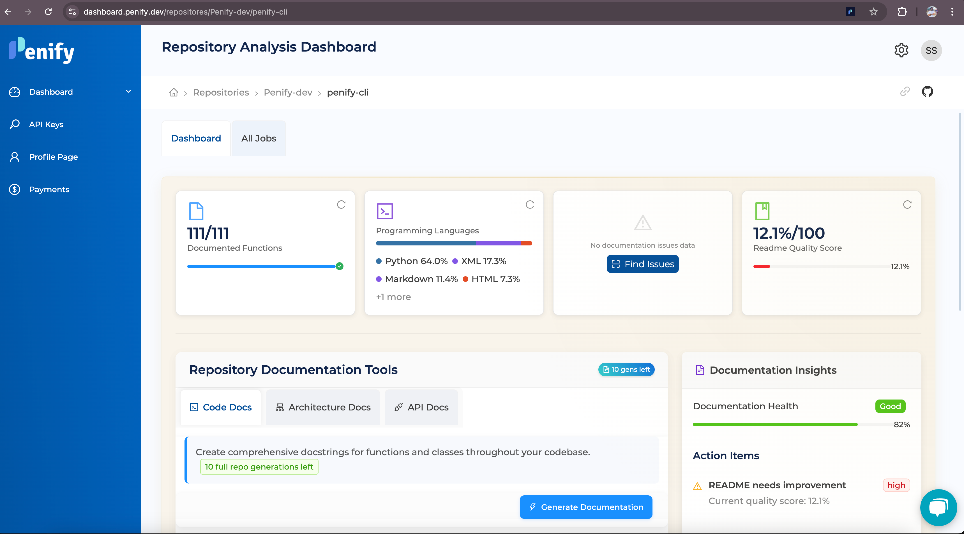This screenshot has height=534, width=964.
Task: Open the Penify logo home page
Action: coord(41,50)
